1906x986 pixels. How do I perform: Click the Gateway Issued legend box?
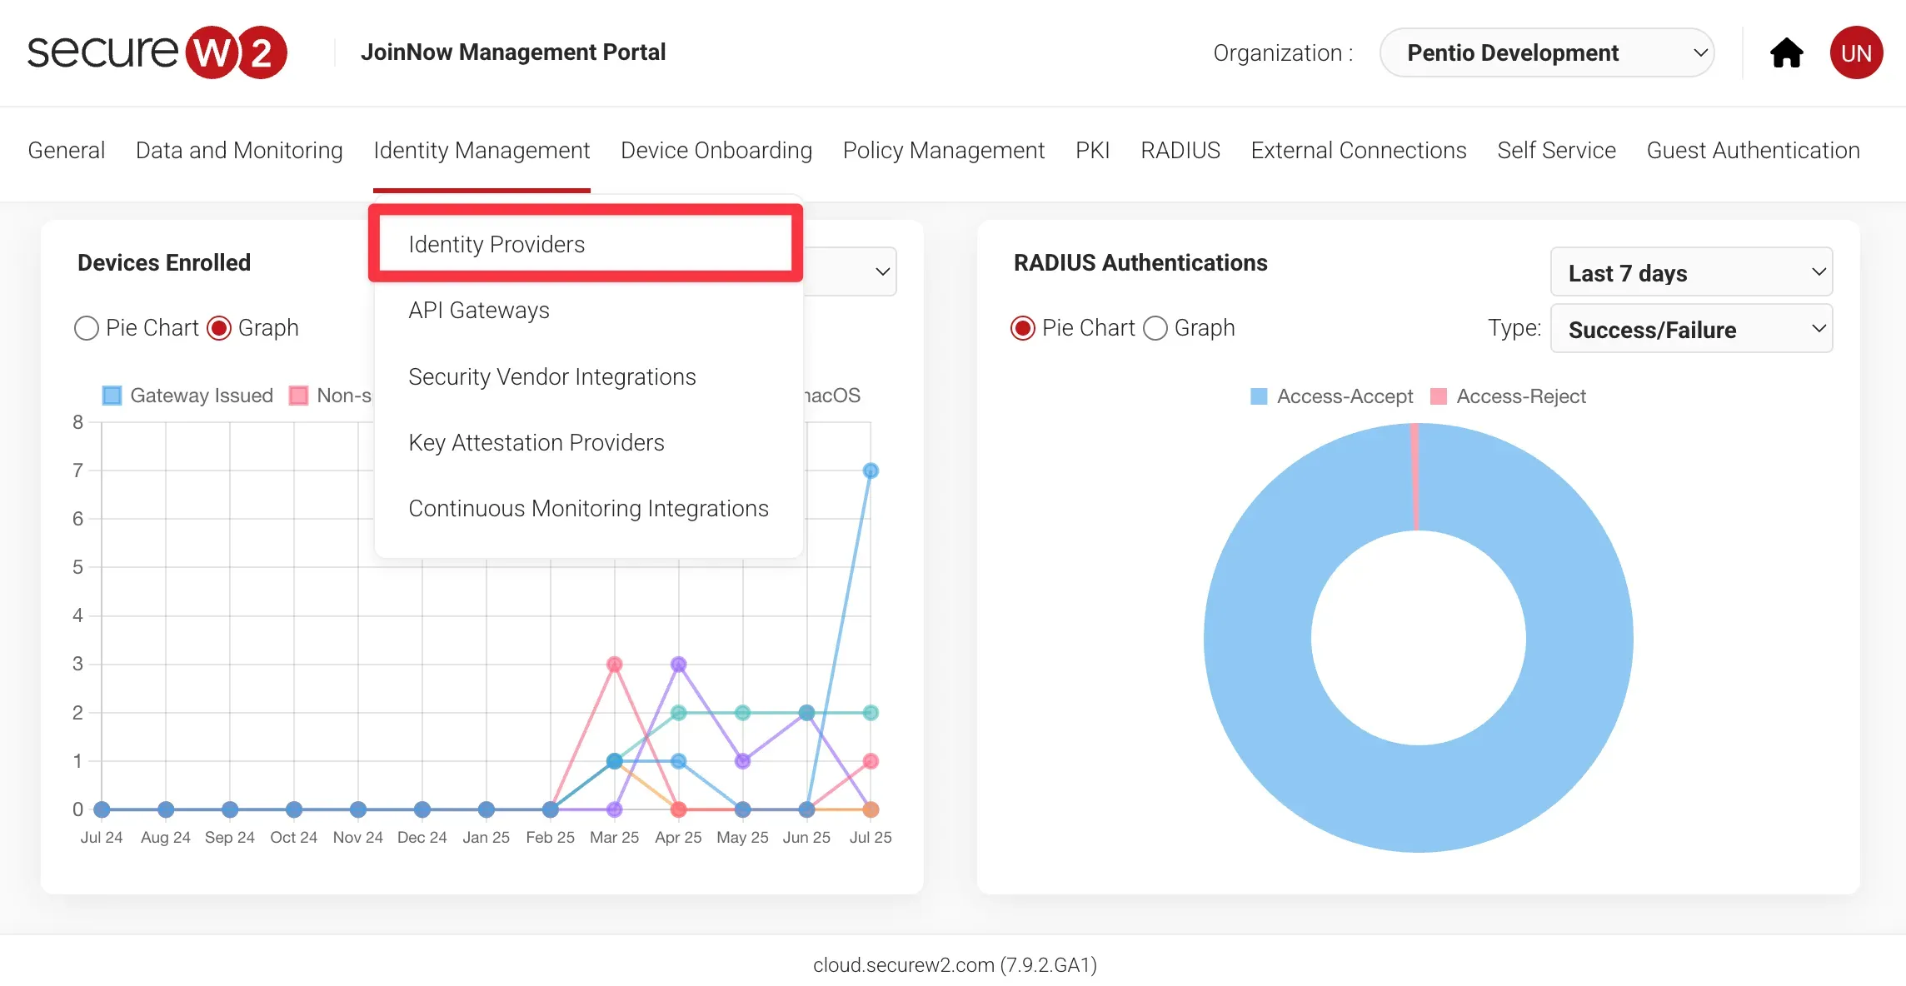click(112, 396)
